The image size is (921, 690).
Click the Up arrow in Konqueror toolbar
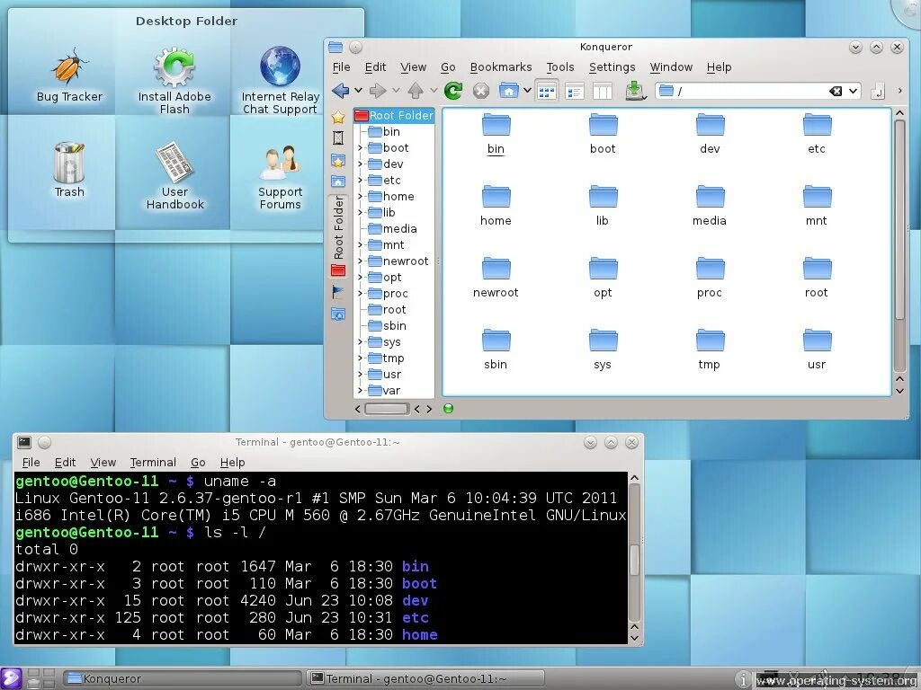point(416,91)
